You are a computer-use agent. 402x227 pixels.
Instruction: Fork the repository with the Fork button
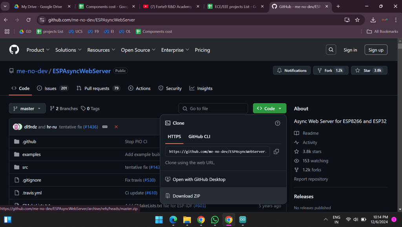(x=331, y=71)
